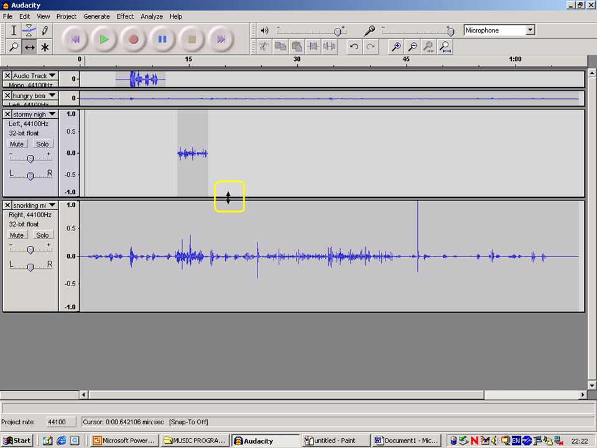
Task: Adjust snorkling mi gain slider
Action: (x=30, y=249)
